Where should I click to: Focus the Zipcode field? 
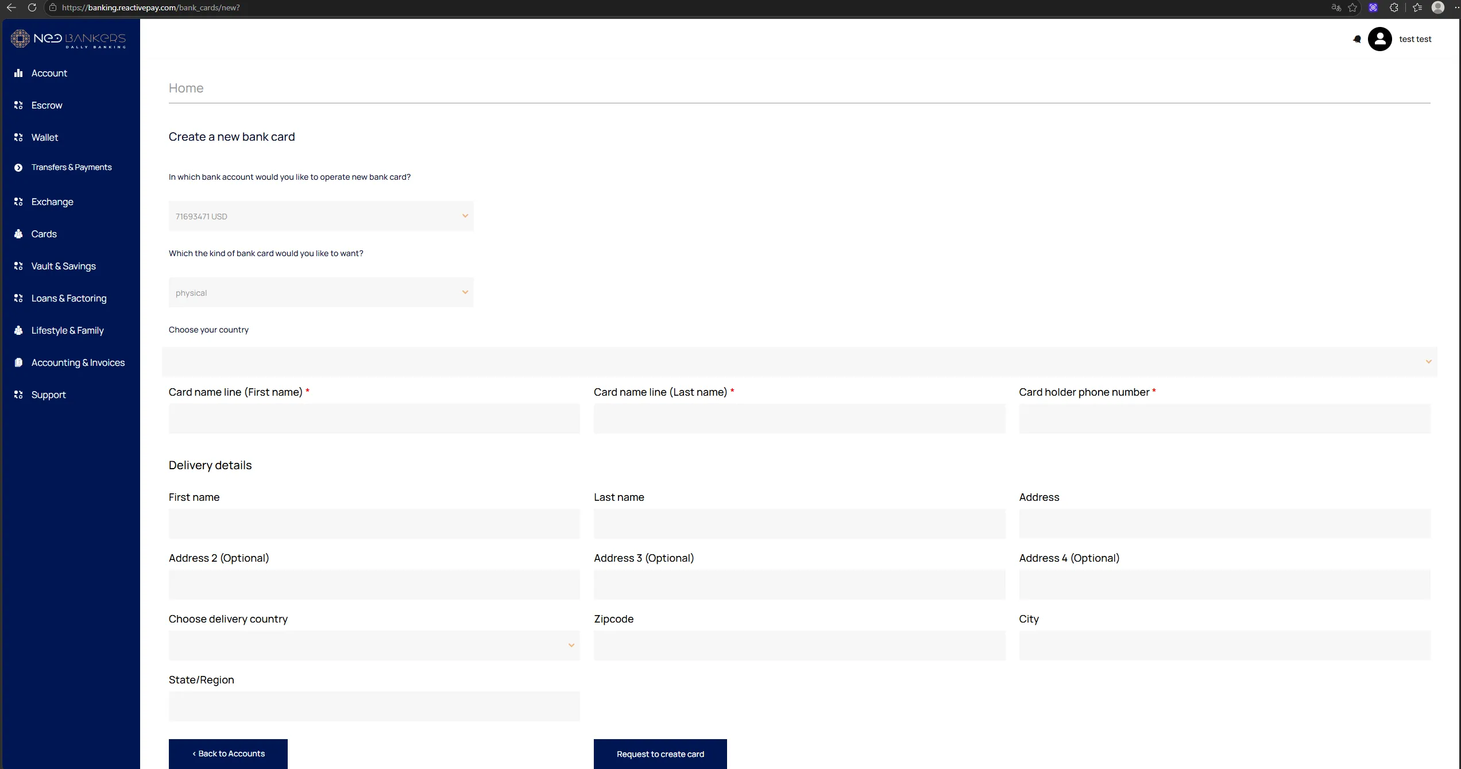click(799, 646)
